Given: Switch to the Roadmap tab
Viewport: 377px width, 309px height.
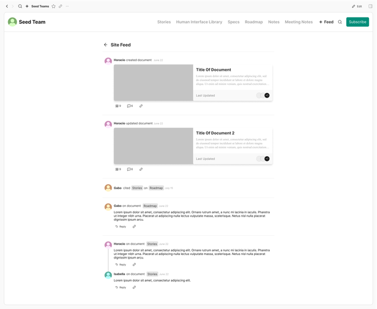Looking at the screenshot, I should point(253,22).
